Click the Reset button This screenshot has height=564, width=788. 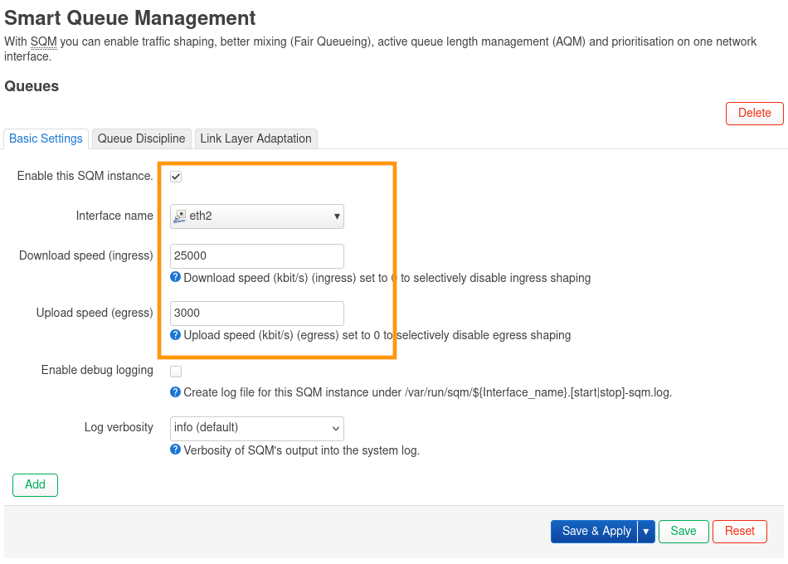[x=739, y=532]
